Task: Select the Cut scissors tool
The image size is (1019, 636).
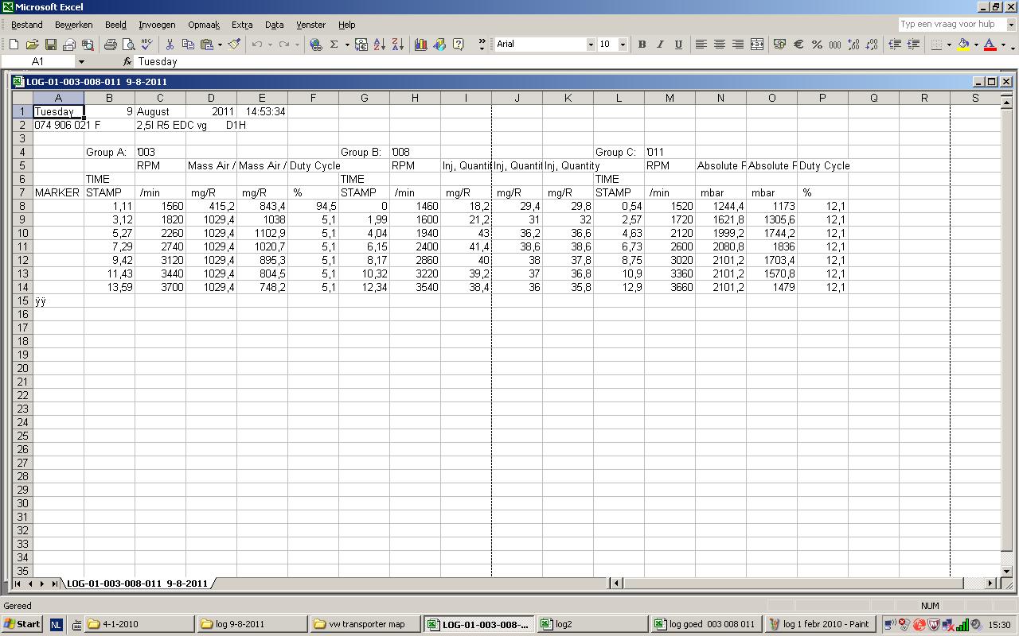Action: (170, 45)
